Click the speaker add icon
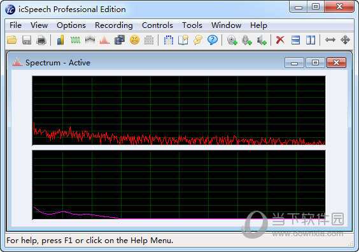Screen dimensions: 359x252 262,40
